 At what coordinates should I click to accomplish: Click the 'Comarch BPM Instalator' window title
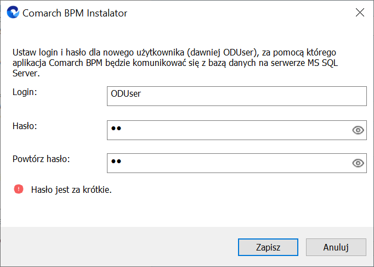[75, 13]
